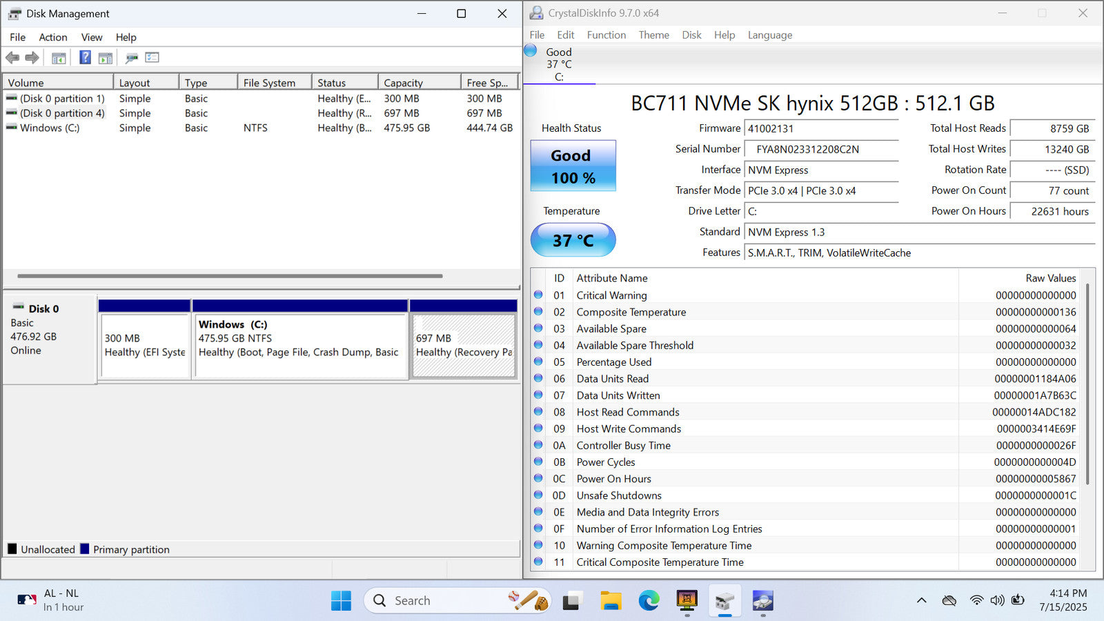Click the Forward arrow in Disk Management toolbar
The width and height of the screenshot is (1104, 621).
coord(32,58)
